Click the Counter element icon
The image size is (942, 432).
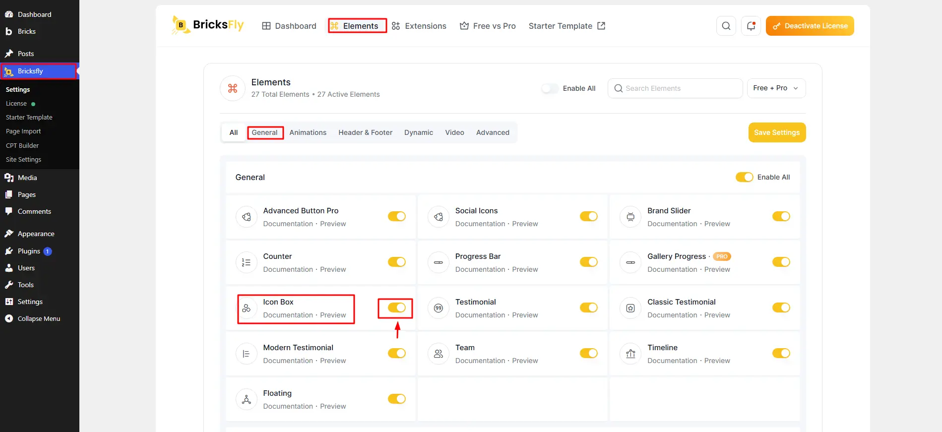247,262
